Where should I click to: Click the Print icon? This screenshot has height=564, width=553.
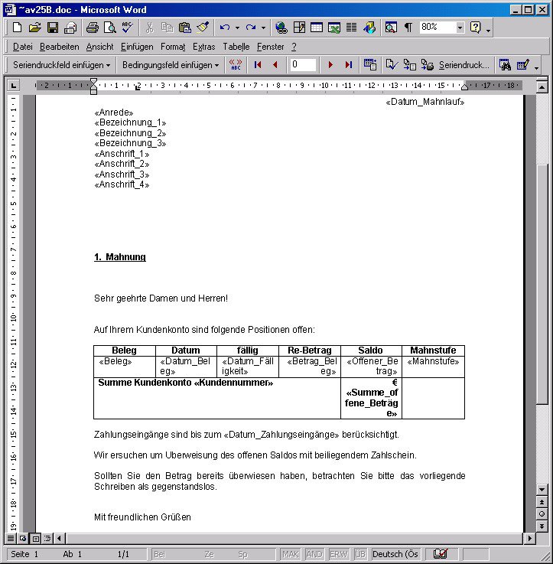[92, 28]
